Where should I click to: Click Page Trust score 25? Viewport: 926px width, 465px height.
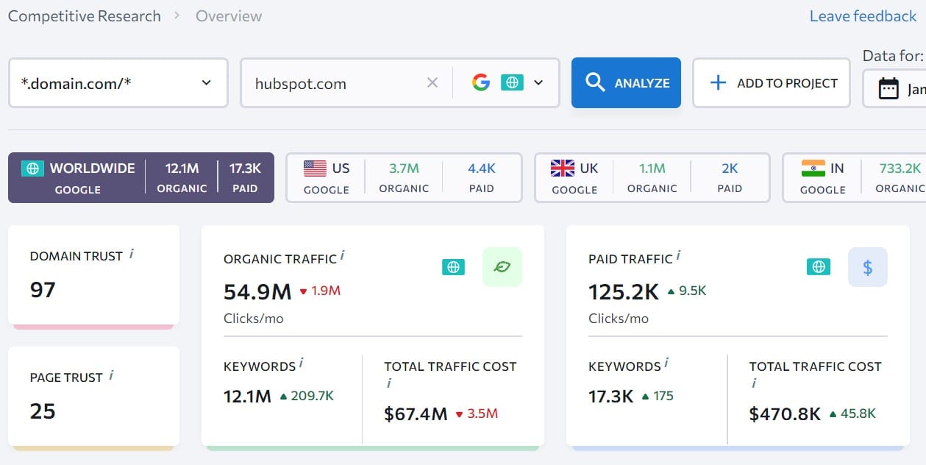pyautogui.click(x=43, y=411)
